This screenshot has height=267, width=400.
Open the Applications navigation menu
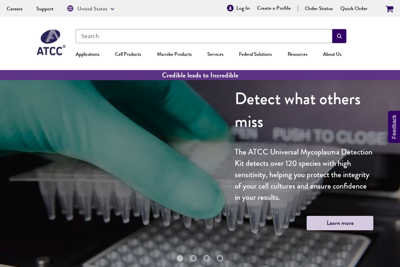88,54
